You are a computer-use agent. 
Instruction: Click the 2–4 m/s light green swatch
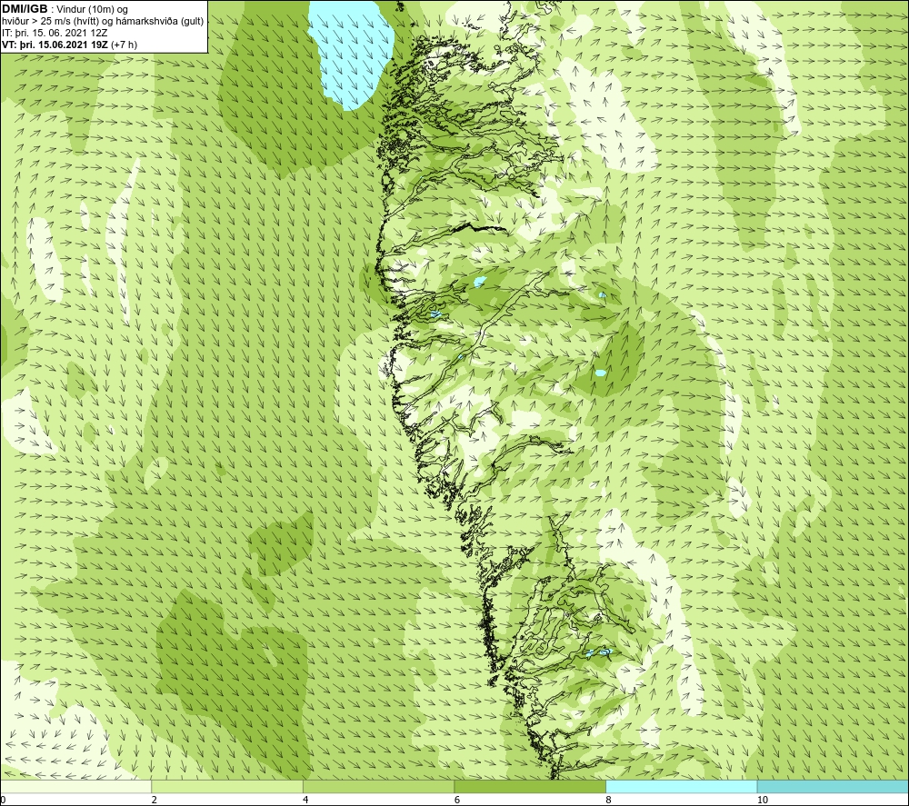227,786
